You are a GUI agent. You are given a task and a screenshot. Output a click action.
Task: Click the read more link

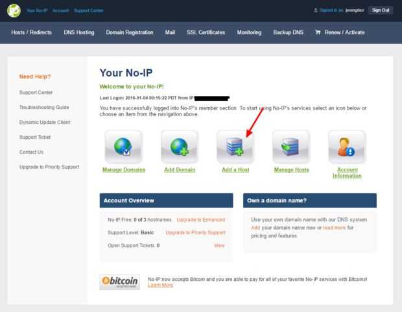tap(334, 228)
